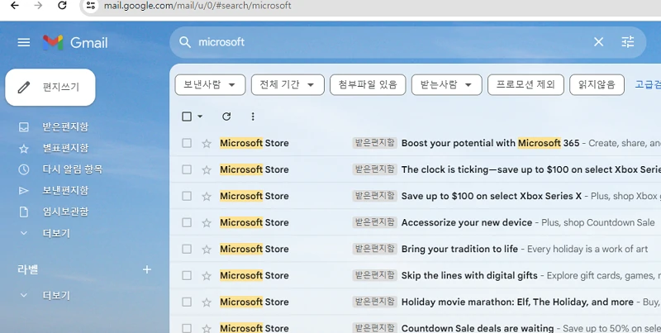Expand 더보기 below 임시보관함

point(56,233)
